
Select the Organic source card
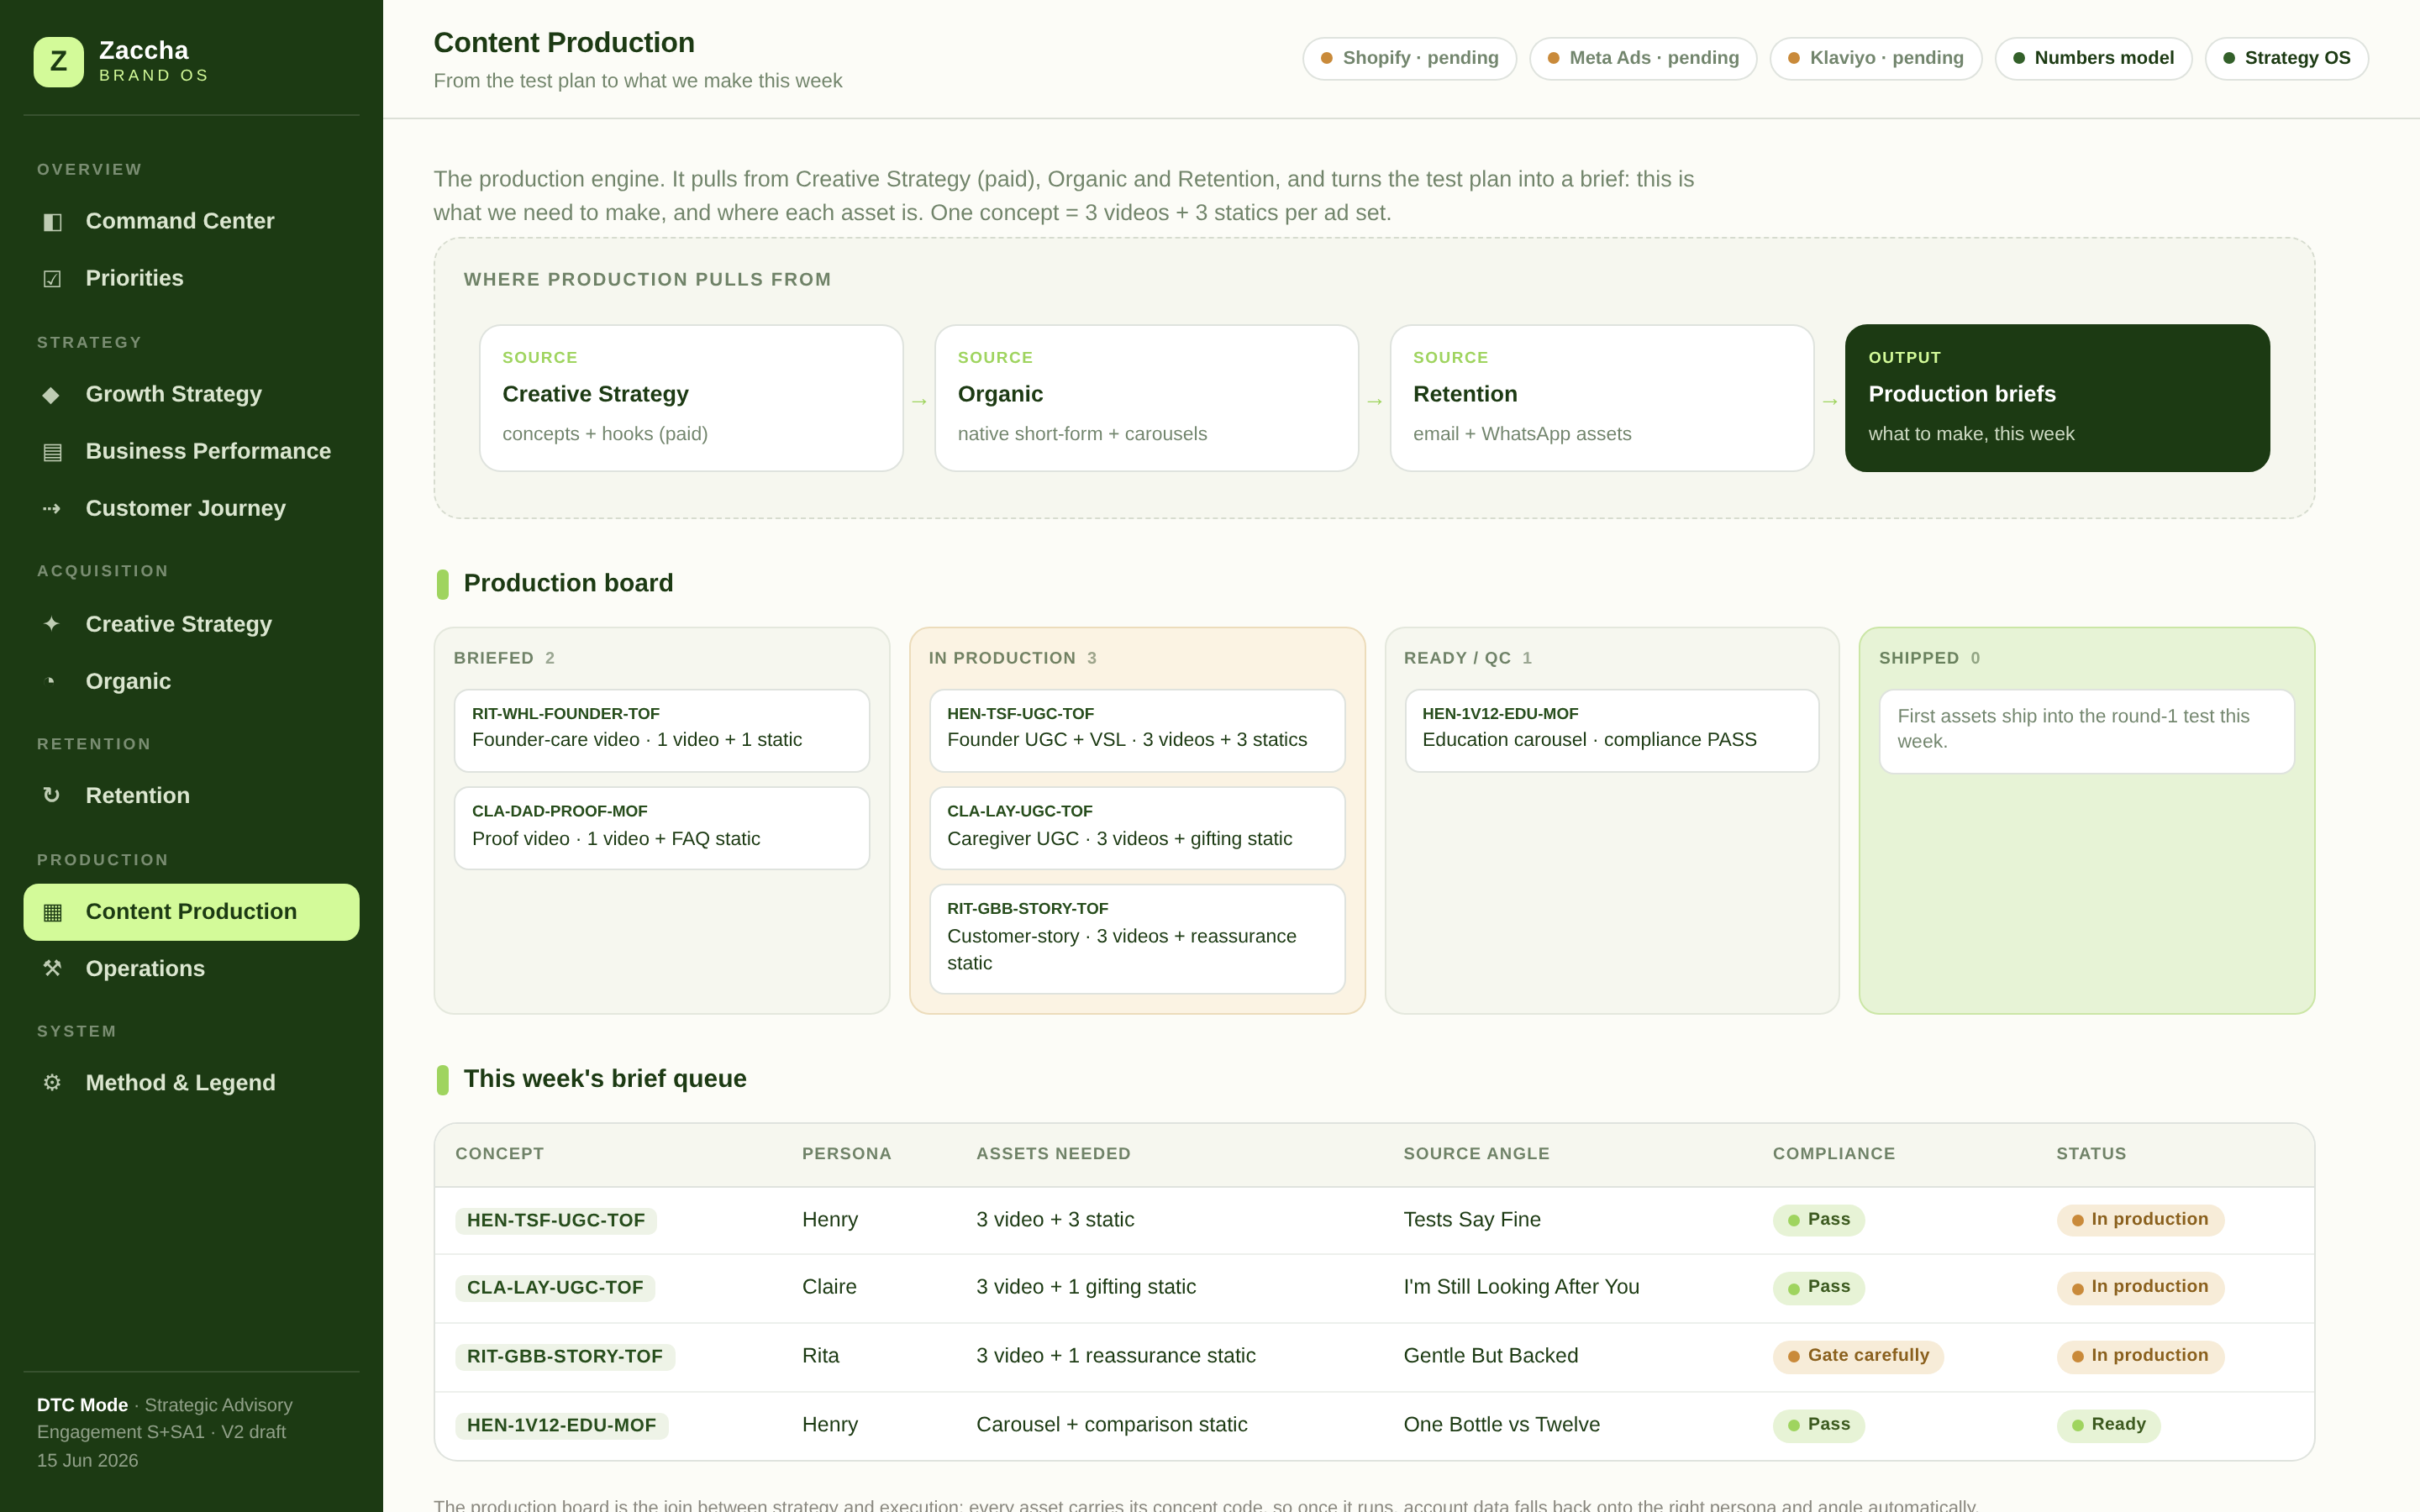1146,398
